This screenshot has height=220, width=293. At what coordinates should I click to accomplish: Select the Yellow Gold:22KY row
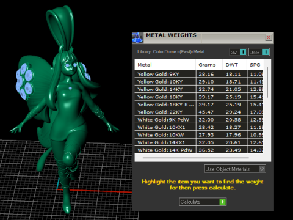pos(199,112)
